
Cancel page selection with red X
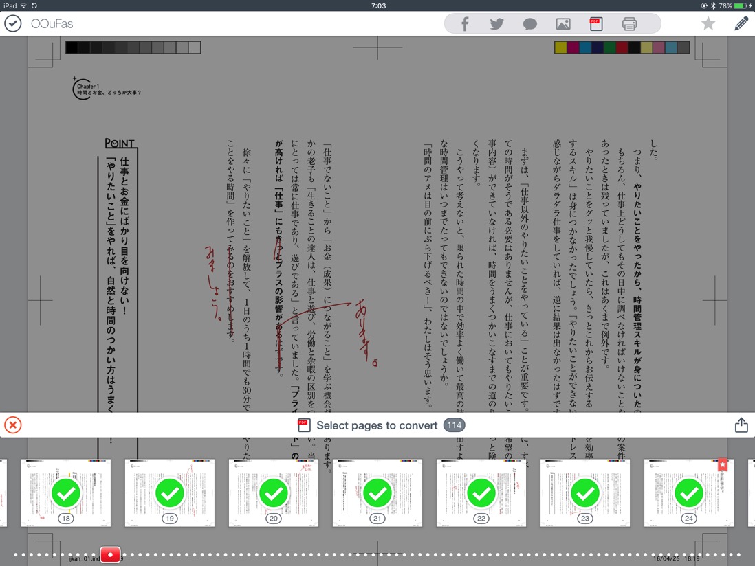[x=13, y=425]
